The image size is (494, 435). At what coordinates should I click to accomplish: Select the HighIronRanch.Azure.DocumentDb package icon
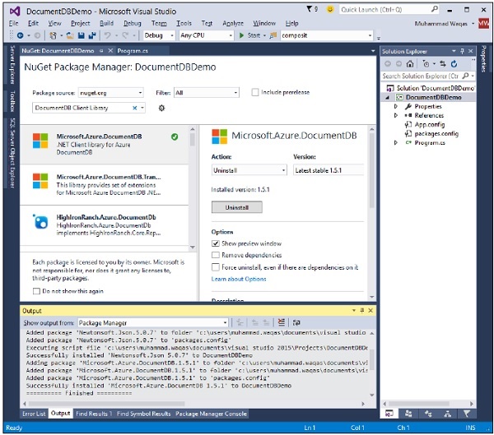point(40,221)
